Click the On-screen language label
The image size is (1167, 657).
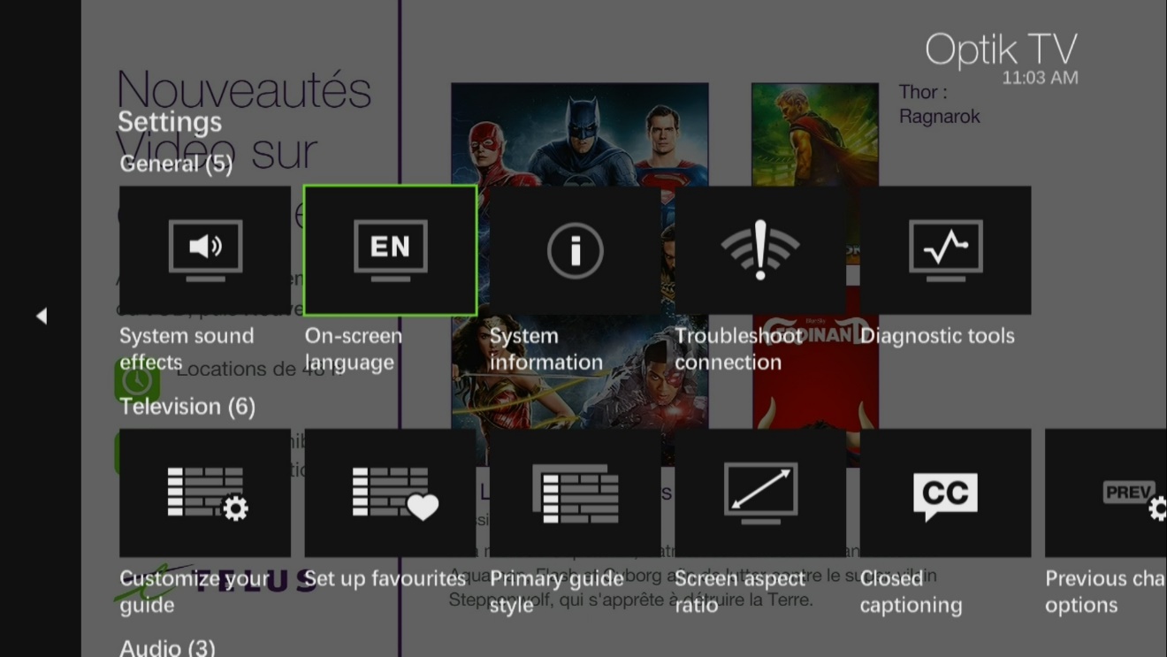click(x=354, y=349)
